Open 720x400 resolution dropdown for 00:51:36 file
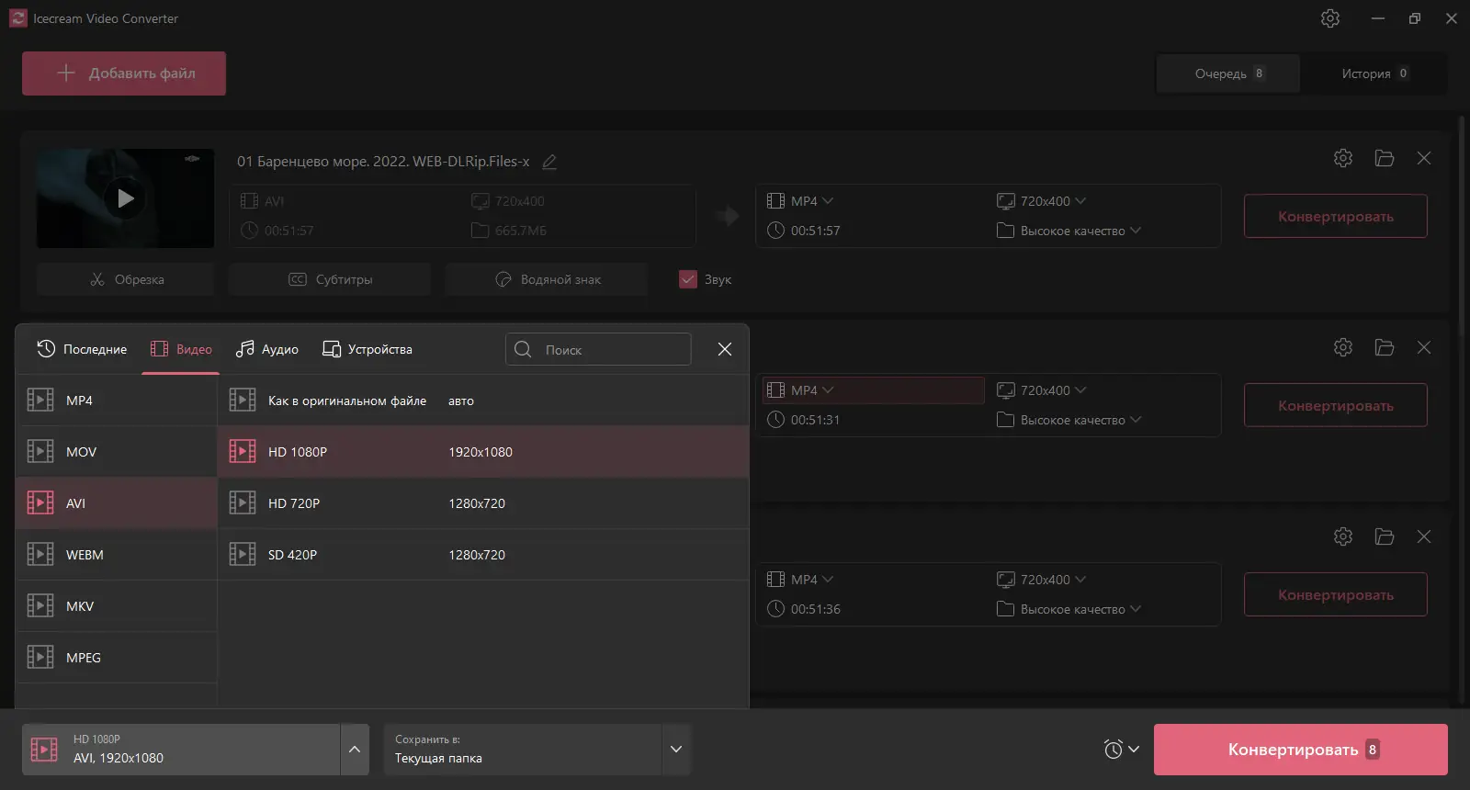Screen dimensions: 1470x790 (1042, 580)
